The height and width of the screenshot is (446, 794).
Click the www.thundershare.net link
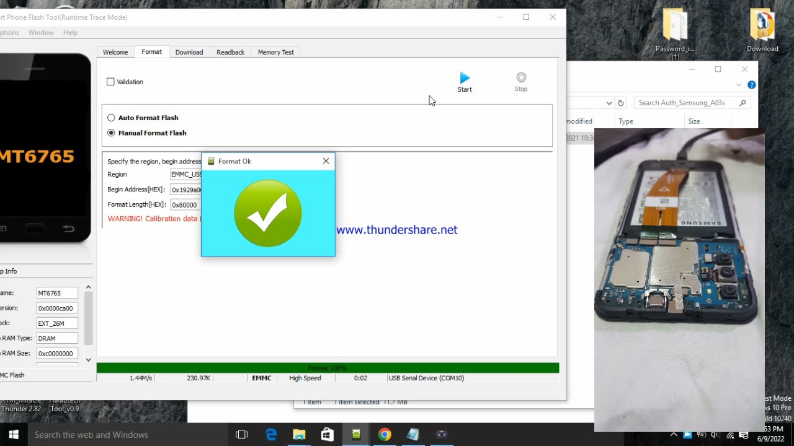[x=397, y=230]
